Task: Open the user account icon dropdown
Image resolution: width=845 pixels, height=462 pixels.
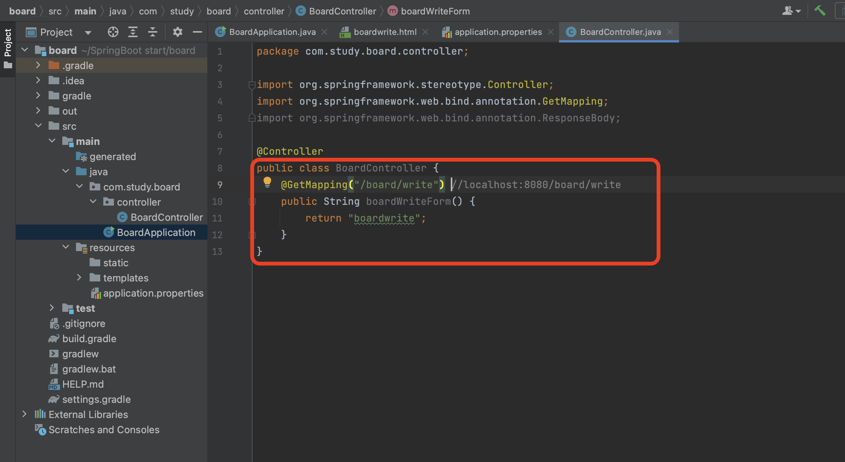Action: pyautogui.click(x=791, y=11)
